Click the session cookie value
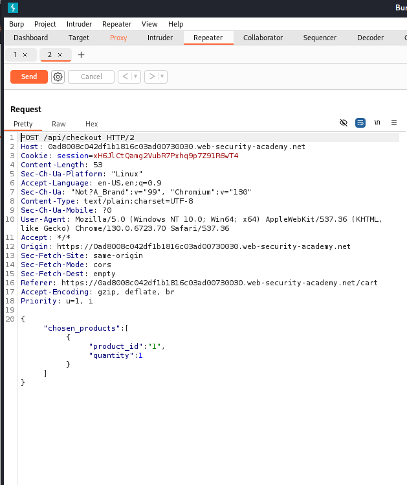Viewport: 407px width, 485px height. 166,156
